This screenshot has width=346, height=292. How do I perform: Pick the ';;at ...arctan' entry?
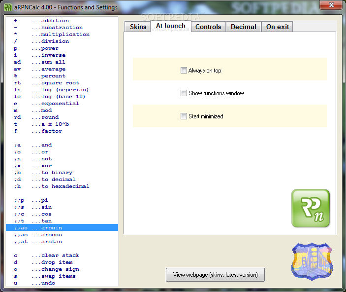[x=62, y=241]
